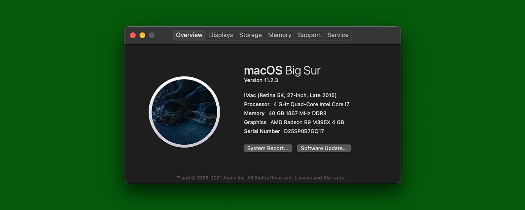
Task: Click the serial number D25SP0B7GQ17
Action: click(304, 131)
